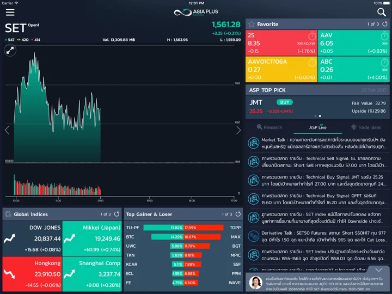Viewport: 392px width, 294px height.
Task: Select the red Hongkong index tile
Action: 32,274
